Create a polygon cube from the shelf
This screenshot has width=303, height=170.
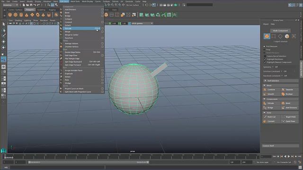(x=16, y=15)
